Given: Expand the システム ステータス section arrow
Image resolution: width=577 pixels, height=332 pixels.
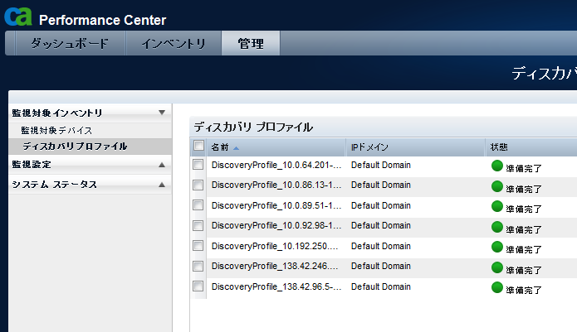Looking at the screenshot, I should pyautogui.click(x=162, y=185).
